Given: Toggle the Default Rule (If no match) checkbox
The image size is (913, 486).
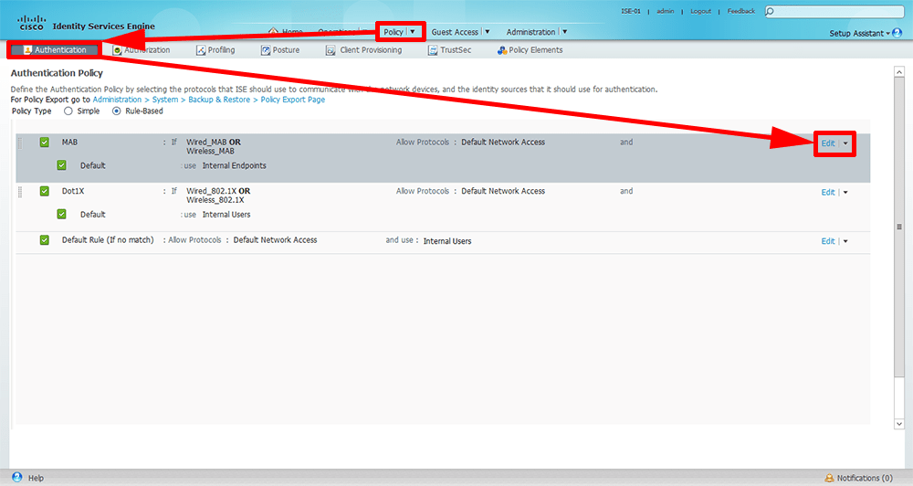Looking at the screenshot, I should pyautogui.click(x=44, y=240).
